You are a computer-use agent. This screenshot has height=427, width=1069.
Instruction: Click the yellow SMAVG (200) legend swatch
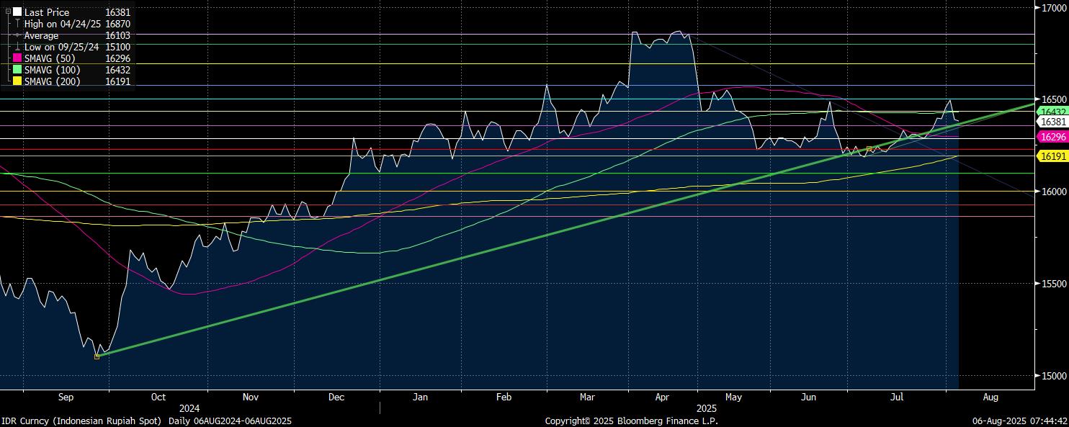(17, 81)
